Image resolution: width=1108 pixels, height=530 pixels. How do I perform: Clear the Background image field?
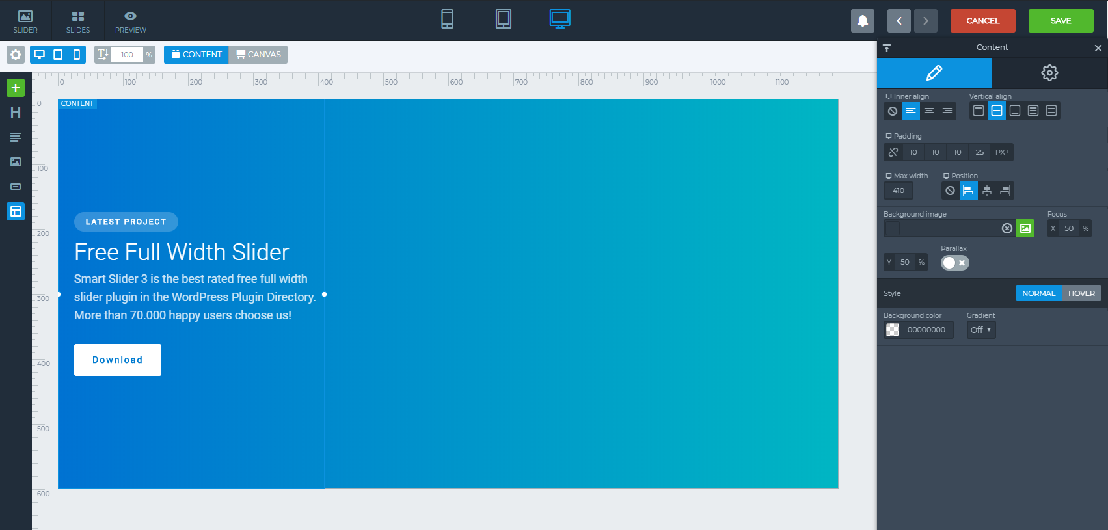pos(1007,228)
